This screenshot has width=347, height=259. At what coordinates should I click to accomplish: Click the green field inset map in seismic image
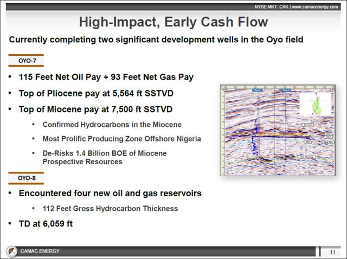(315, 104)
